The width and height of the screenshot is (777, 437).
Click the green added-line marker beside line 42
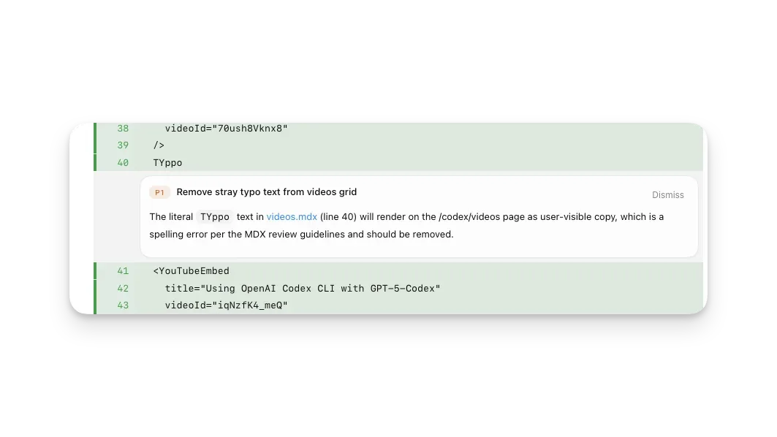pos(95,289)
